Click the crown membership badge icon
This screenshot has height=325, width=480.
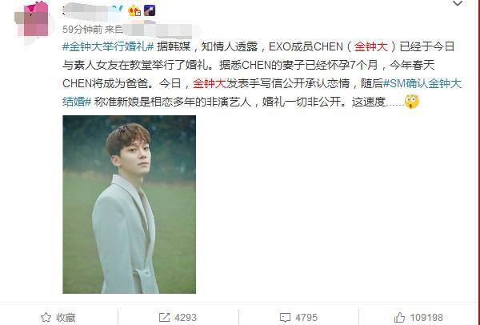point(134,10)
